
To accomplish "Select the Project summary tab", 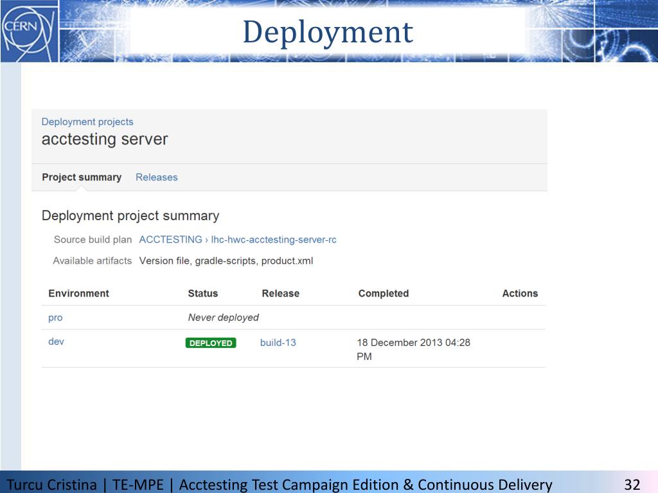I will pos(82,177).
